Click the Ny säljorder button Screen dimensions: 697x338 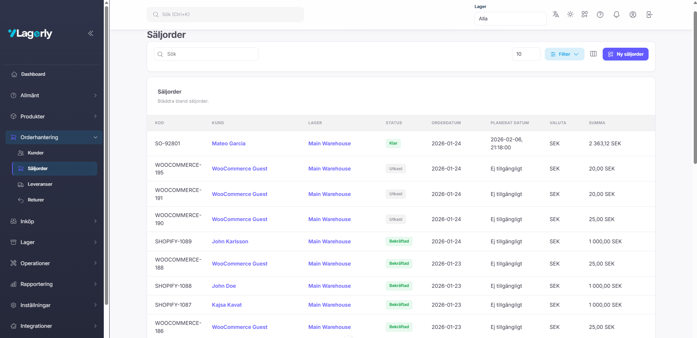[625, 54]
